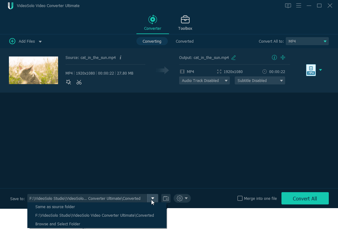Open the Cut tool scissors icon
The width and height of the screenshot is (338, 229).
pos(79,82)
